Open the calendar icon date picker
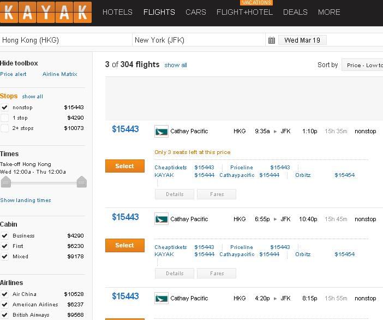This screenshot has height=320, width=383. tap(272, 40)
